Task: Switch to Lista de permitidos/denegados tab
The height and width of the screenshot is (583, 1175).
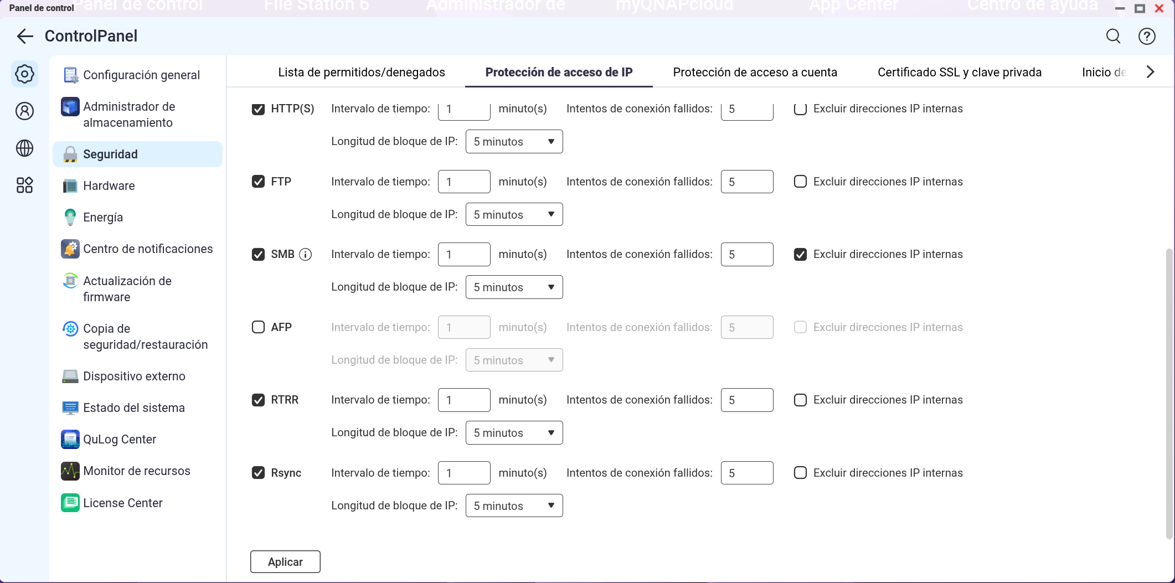Action: pyautogui.click(x=361, y=73)
